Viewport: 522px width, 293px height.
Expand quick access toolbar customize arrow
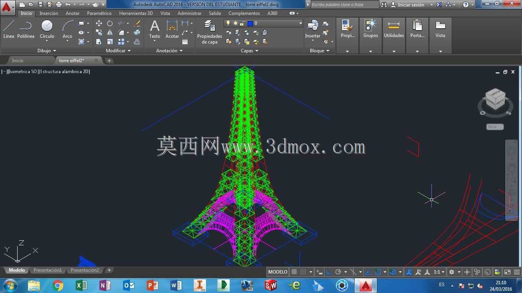pyautogui.click(x=103, y=5)
